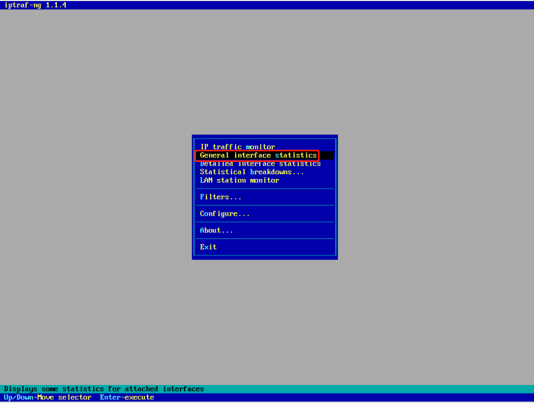Show the About... information dialog
534x403 pixels.
pos(216,230)
